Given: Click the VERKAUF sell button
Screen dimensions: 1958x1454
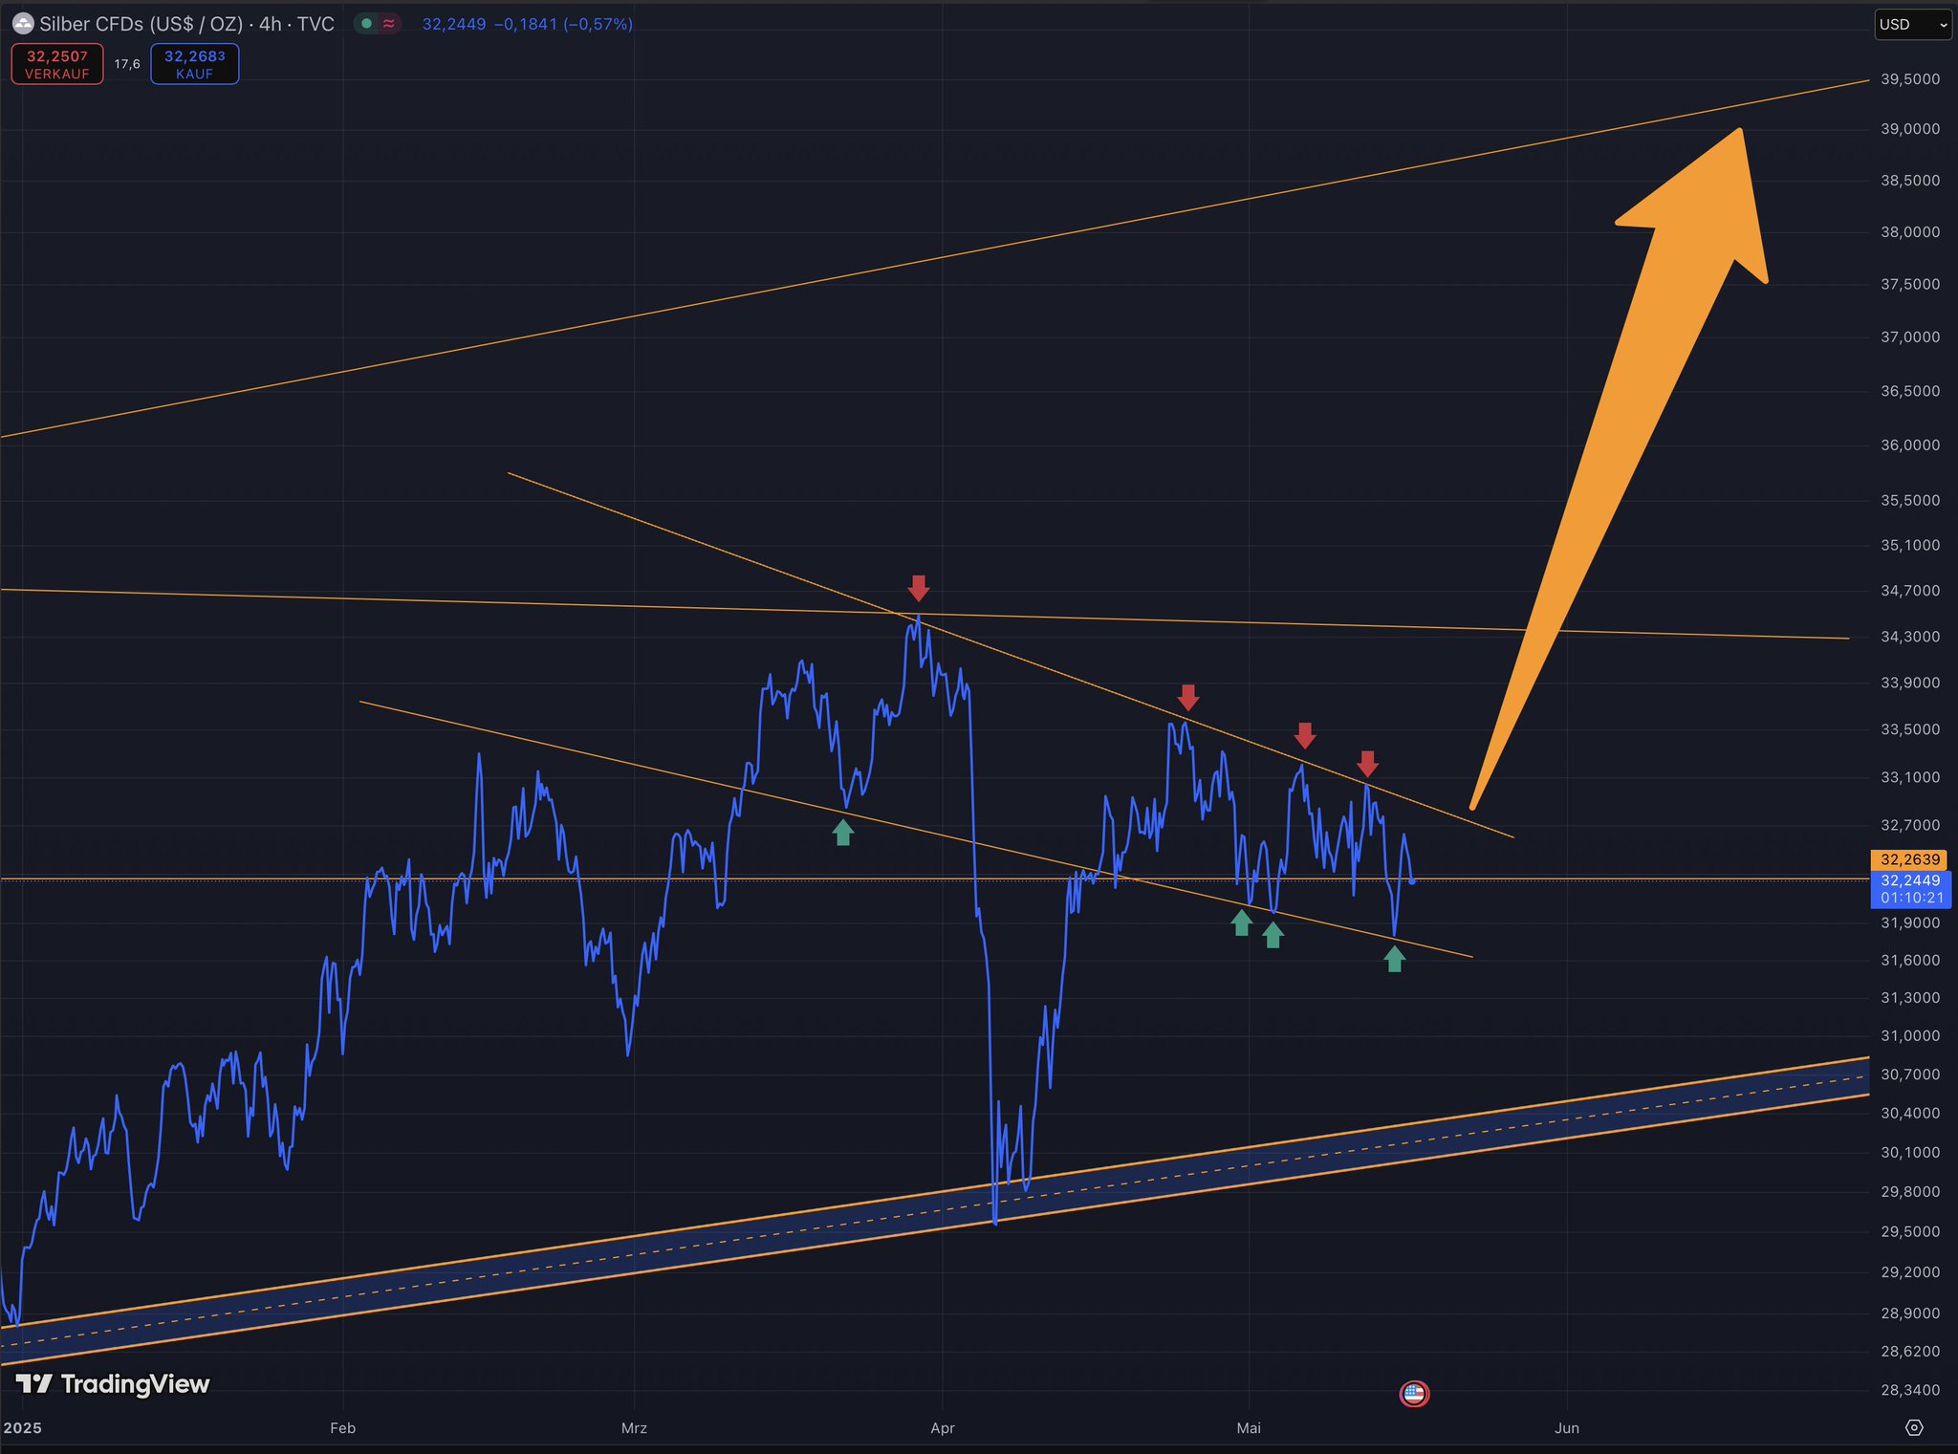Looking at the screenshot, I should (x=57, y=64).
